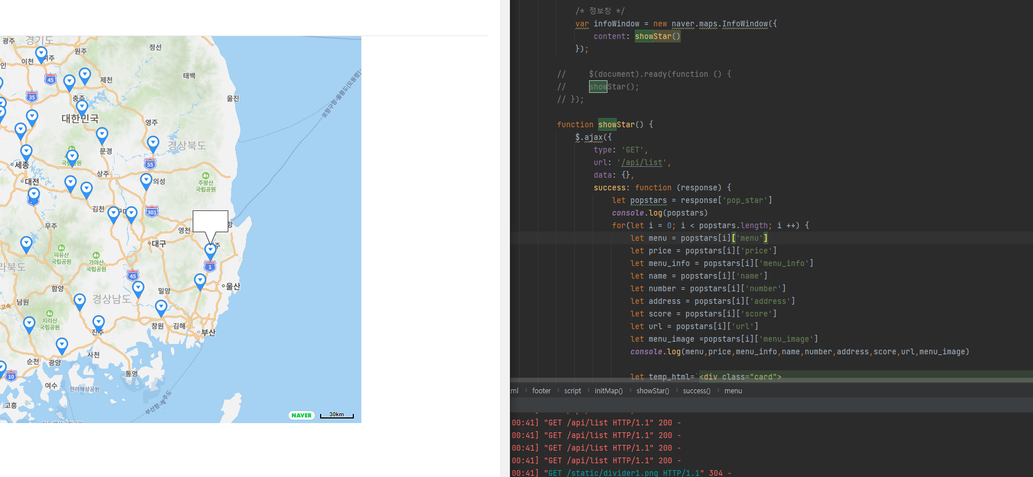Screen dimensions: 1033x477
Task: Click the marker left of 무주
Action: 26,245
